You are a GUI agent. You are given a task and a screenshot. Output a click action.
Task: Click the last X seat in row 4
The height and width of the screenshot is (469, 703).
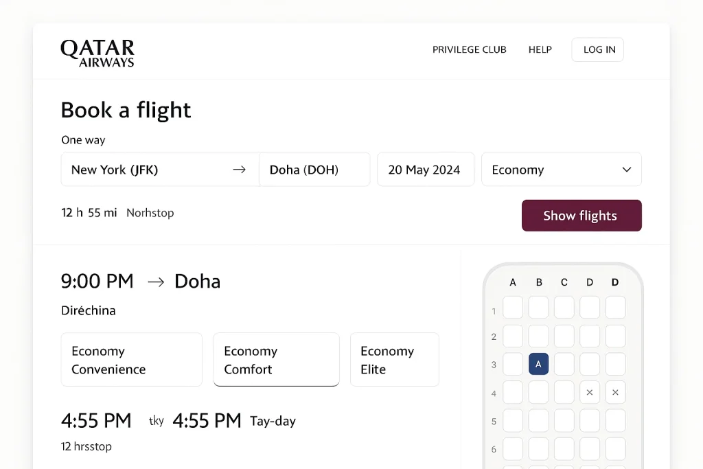pyautogui.click(x=615, y=393)
